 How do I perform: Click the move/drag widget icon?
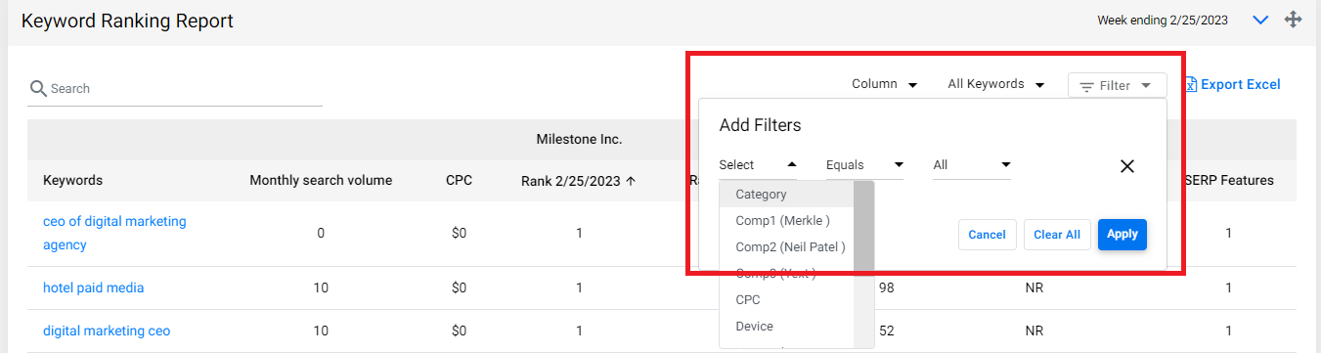[1293, 20]
